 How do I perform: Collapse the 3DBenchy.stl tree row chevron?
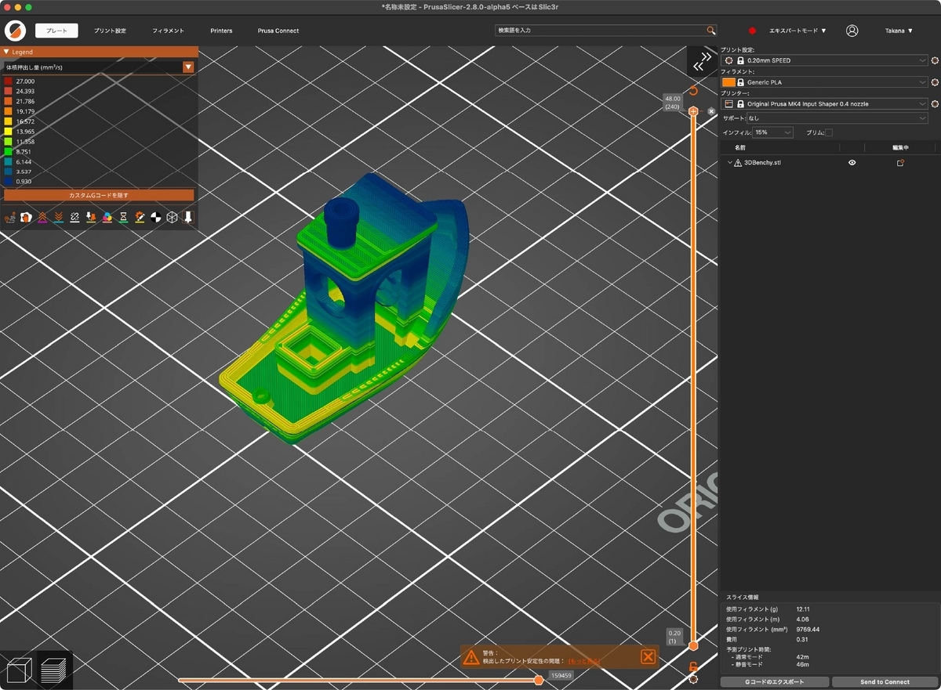[729, 163]
